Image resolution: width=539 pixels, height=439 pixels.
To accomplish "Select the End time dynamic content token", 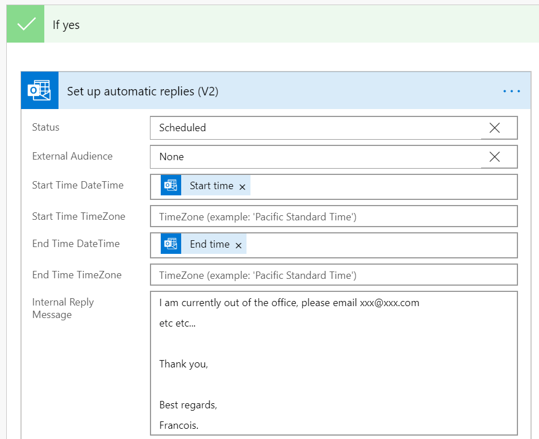I will pos(210,244).
